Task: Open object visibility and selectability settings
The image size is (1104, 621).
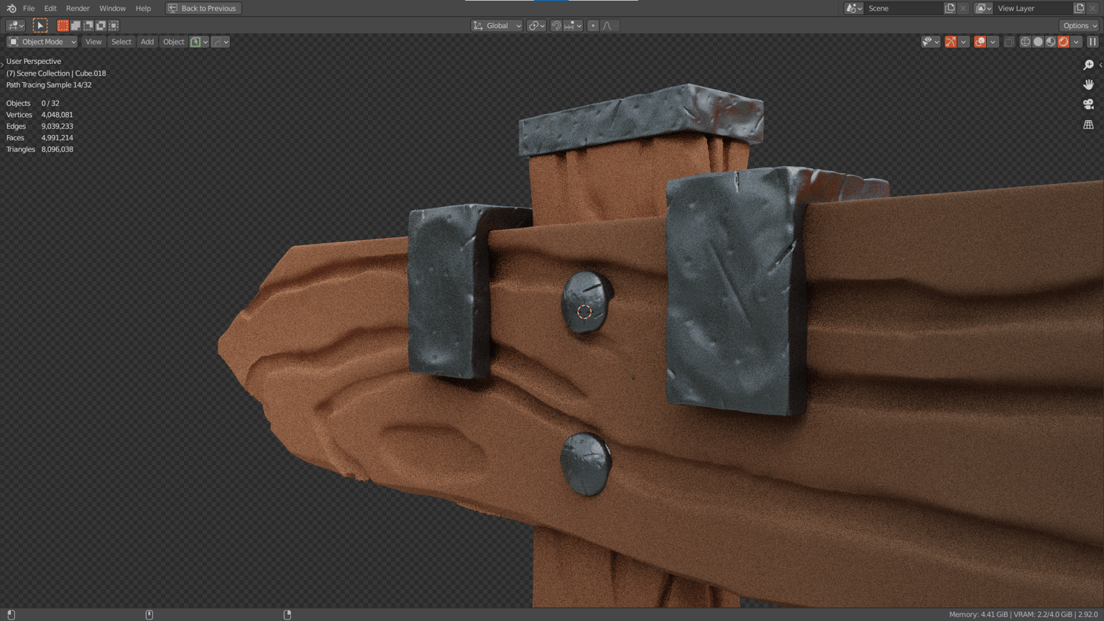Action: point(931,42)
